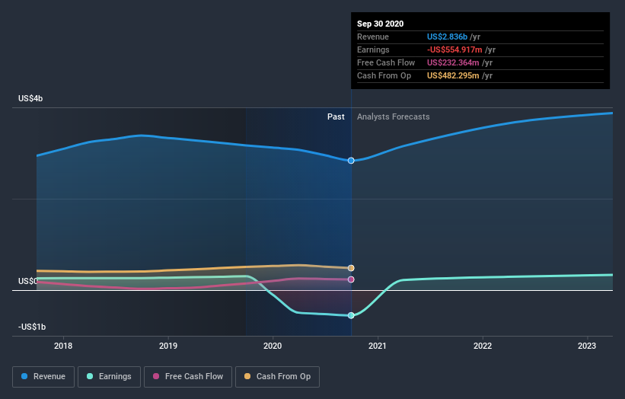The width and height of the screenshot is (625, 399).
Task: Click the 2021 x-axis label
Action: tap(378, 346)
